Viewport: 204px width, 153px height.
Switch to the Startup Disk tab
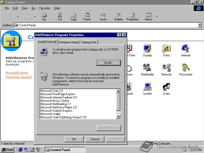(x=89, y=42)
